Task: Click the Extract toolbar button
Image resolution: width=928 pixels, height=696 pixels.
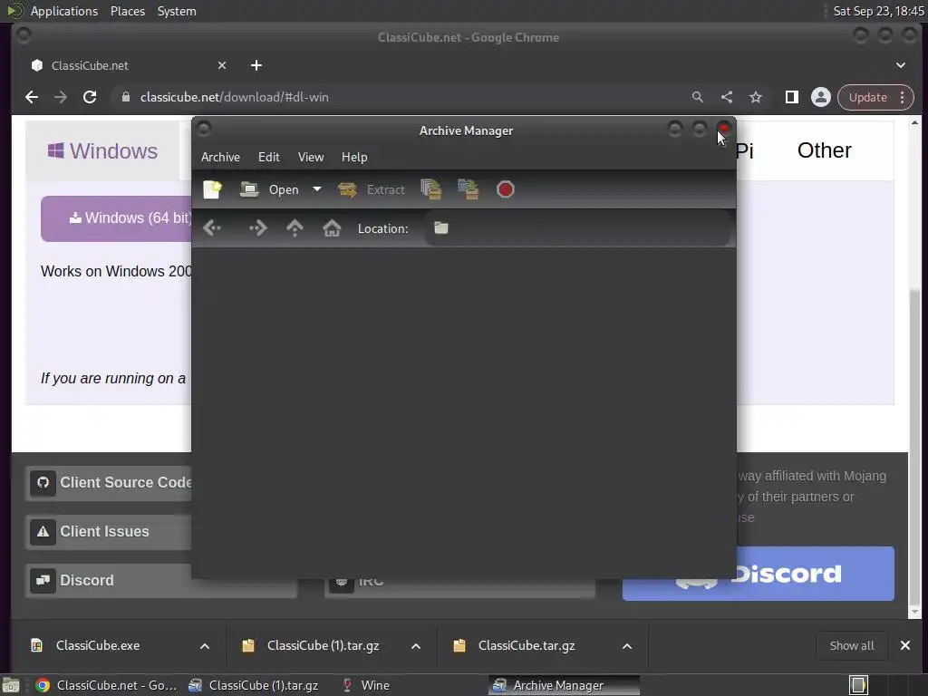Action: click(x=372, y=189)
